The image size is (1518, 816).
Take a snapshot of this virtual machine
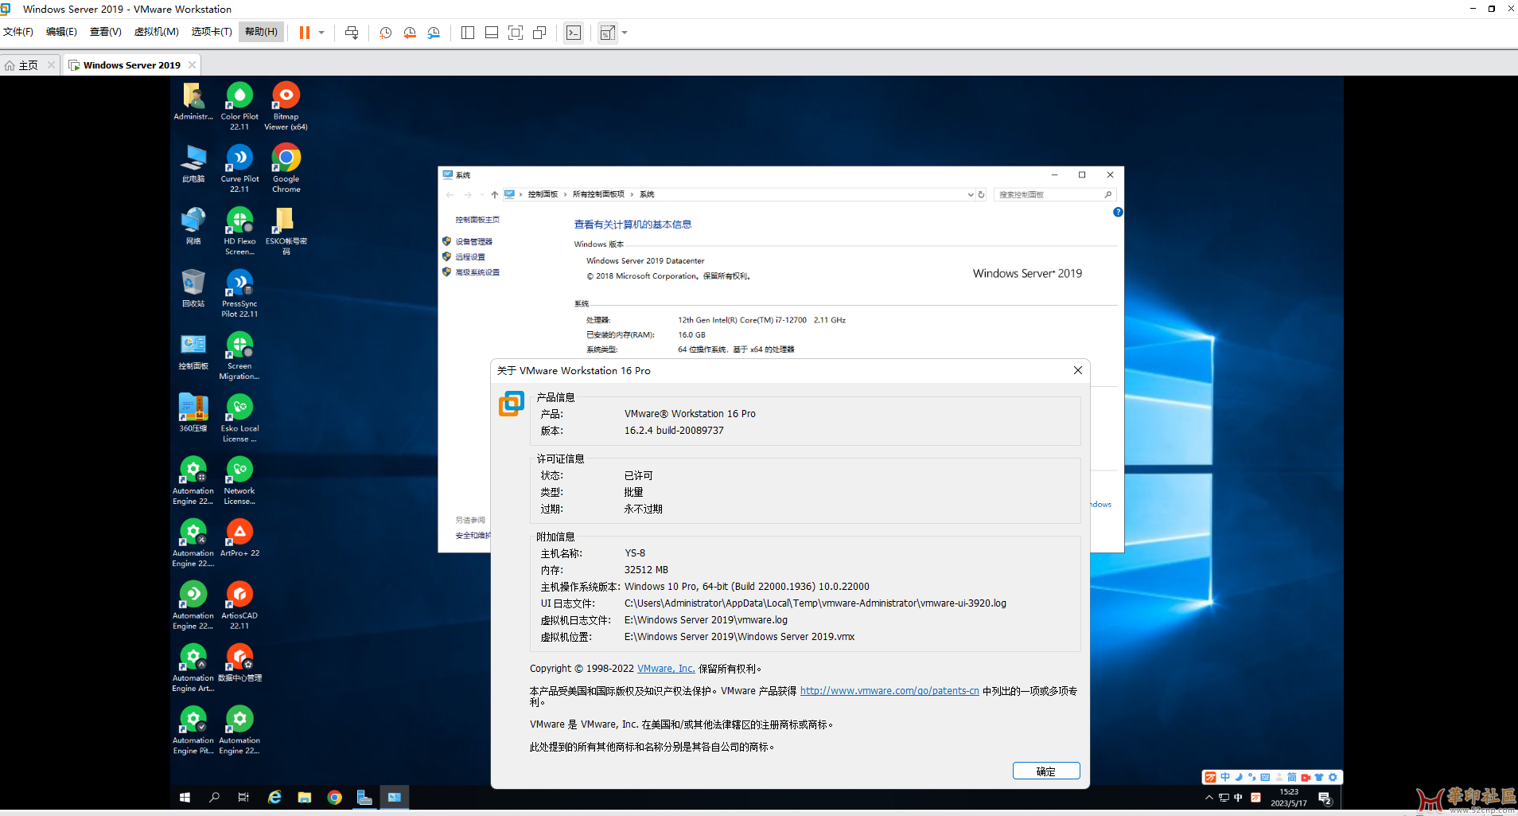[386, 33]
